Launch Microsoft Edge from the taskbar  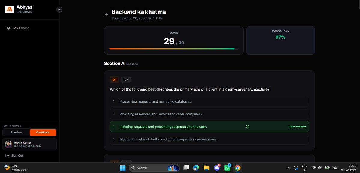(196, 168)
